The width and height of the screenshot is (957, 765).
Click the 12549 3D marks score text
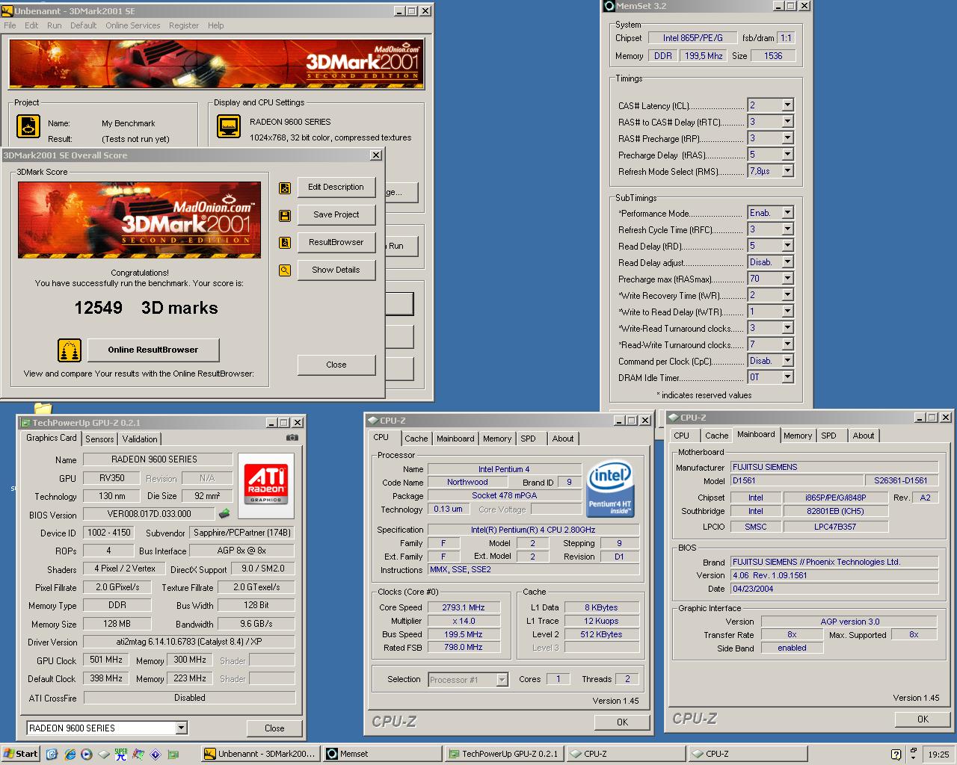[146, 308]
